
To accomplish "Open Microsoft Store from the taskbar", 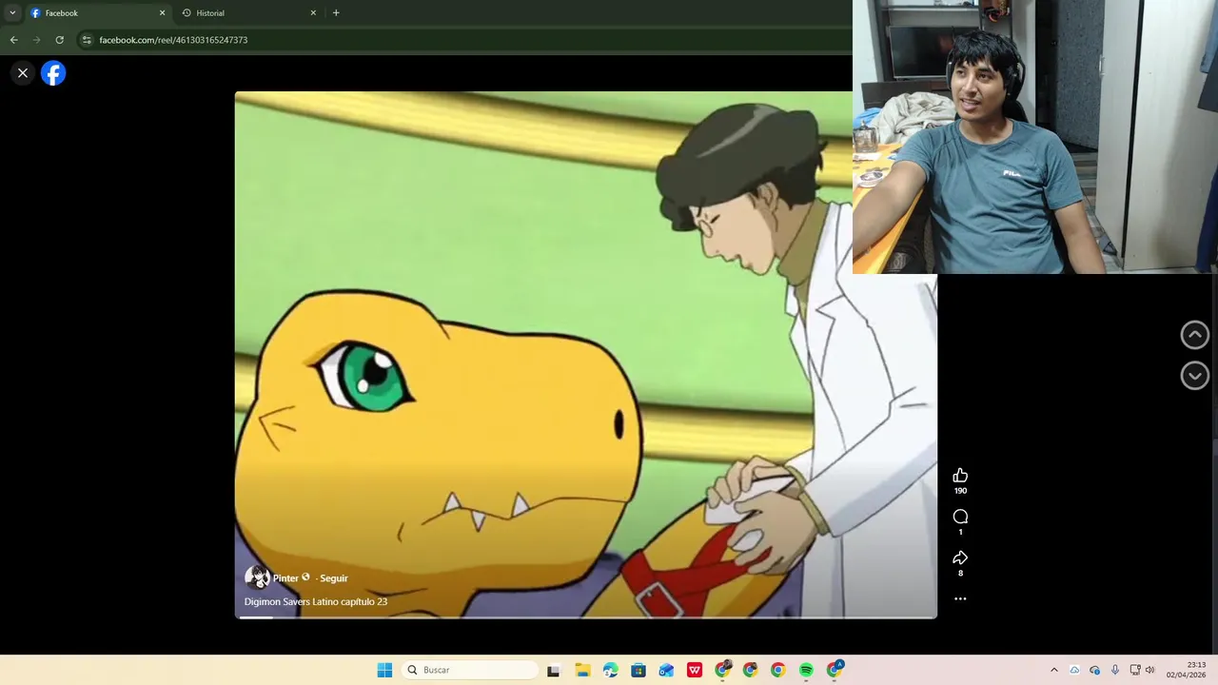I will [638, 670].
